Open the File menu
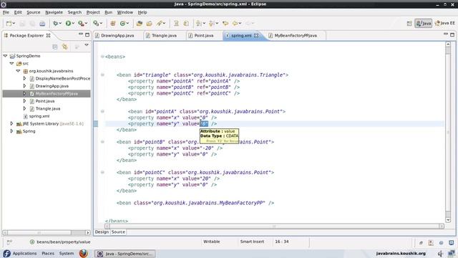 [x=6, y=12]
